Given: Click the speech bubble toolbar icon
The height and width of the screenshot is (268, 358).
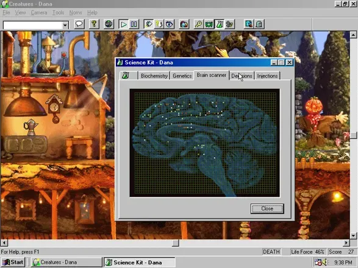Looking at the screenshot, I should click(x=79, y=24).
